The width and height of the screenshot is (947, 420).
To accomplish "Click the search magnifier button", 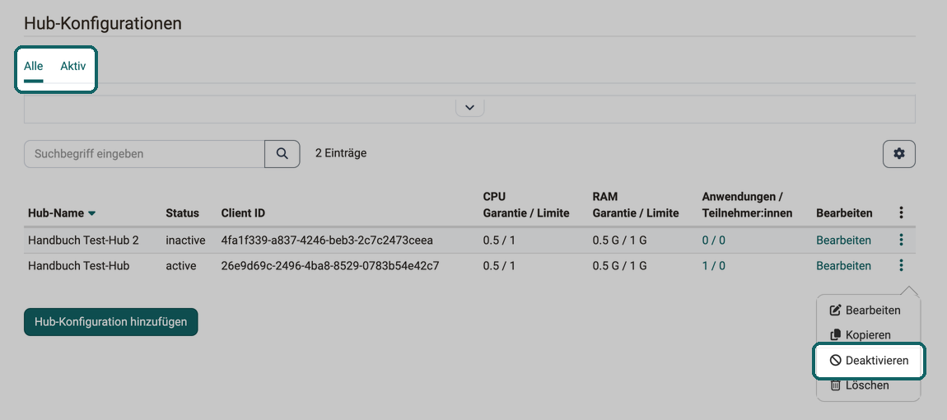I will click(282, 153).
